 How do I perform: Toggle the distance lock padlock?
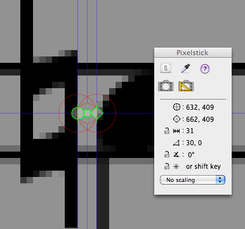coord(167,131)
